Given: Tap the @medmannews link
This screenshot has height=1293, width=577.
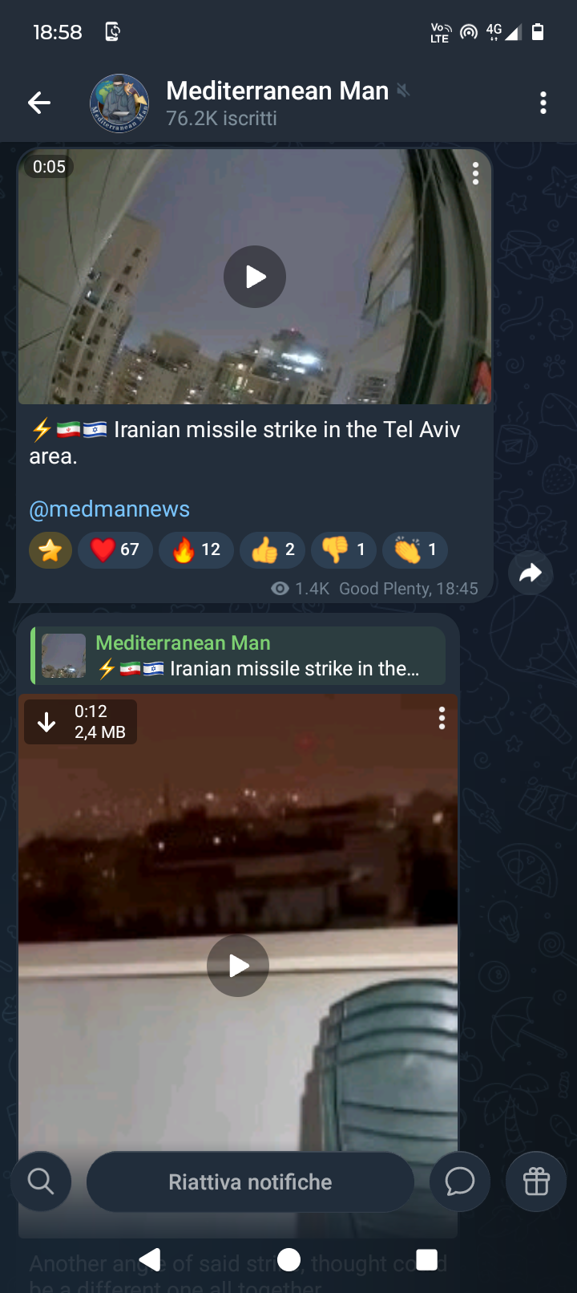Looking at the screenshot, I should [x=110, y=509].
